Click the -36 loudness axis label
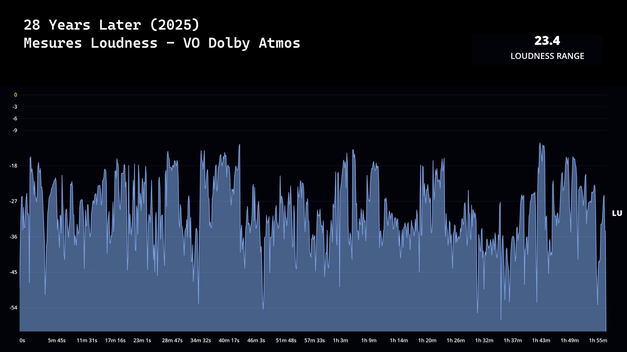 pyautogui.click(x=13, y=237)
